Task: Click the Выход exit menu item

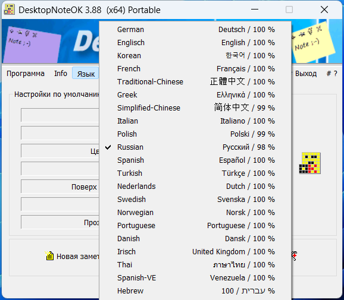Action: 305,74
